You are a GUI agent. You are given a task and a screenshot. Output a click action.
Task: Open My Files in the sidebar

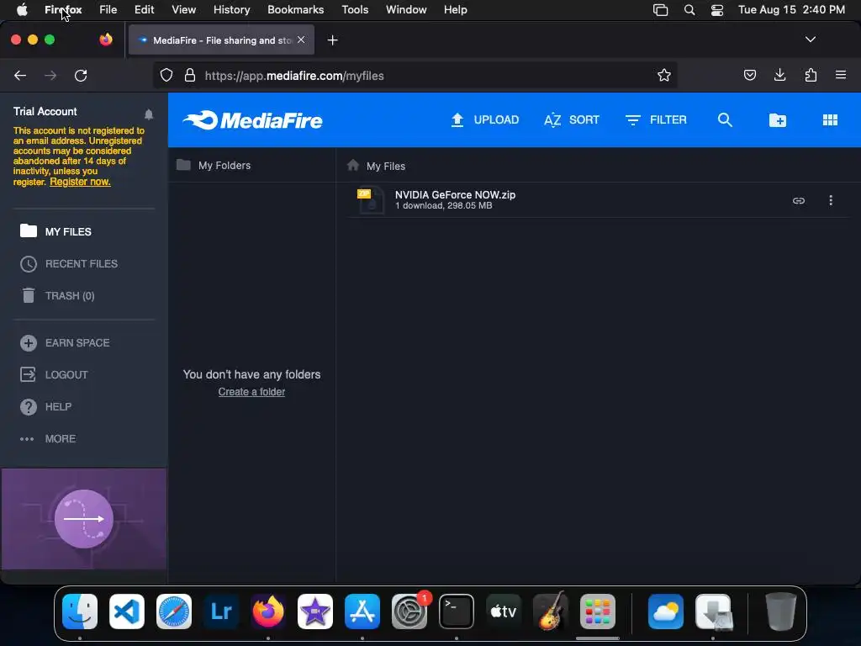point(55,231)
